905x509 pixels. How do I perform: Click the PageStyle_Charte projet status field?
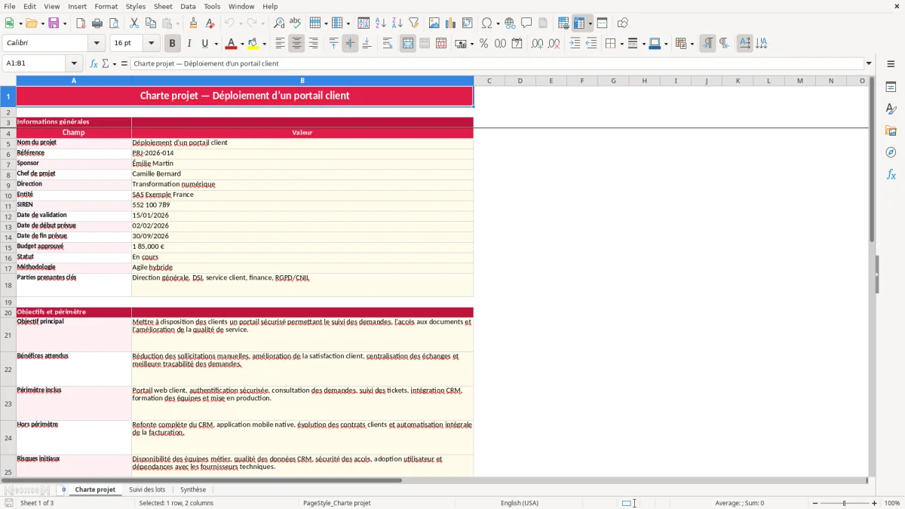(336, 503)
